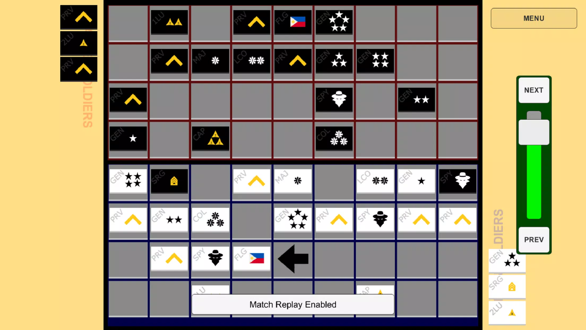
Task: Open the MENU screen
Action: click(534, 18)
